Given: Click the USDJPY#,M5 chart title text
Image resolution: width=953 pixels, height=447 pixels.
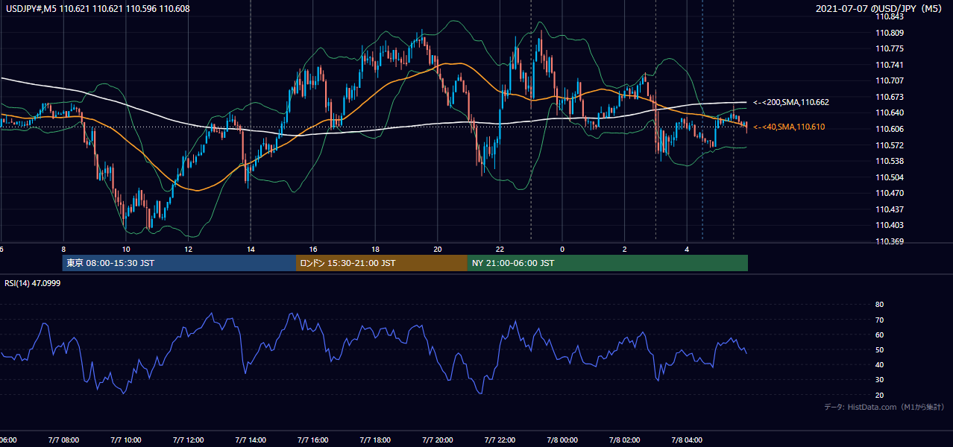Looking at the screenshot, I should pos(98,9).
